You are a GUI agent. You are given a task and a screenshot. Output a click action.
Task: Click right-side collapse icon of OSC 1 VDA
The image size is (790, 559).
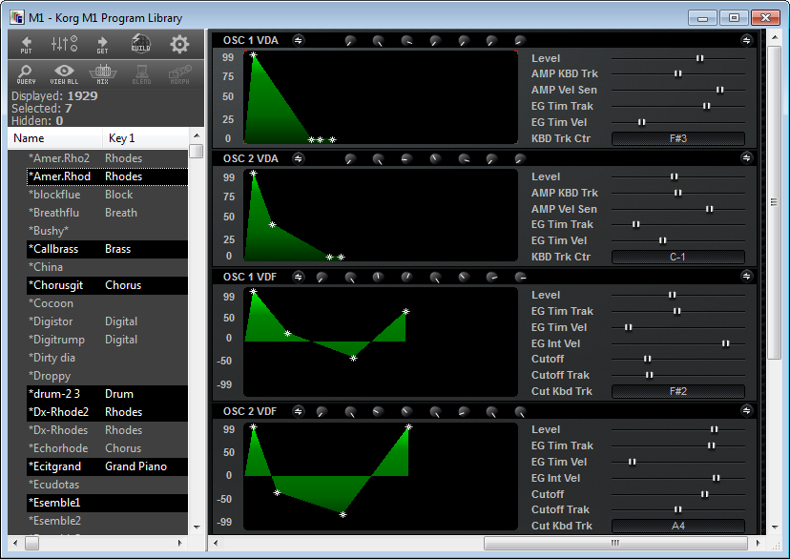(747, 40)
